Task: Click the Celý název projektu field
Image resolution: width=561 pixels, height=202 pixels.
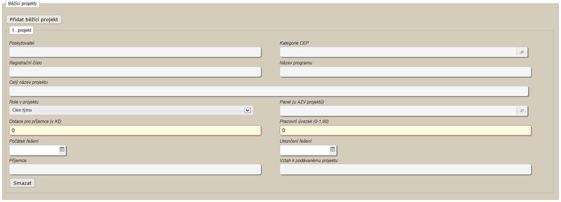Action: point(269,91)
